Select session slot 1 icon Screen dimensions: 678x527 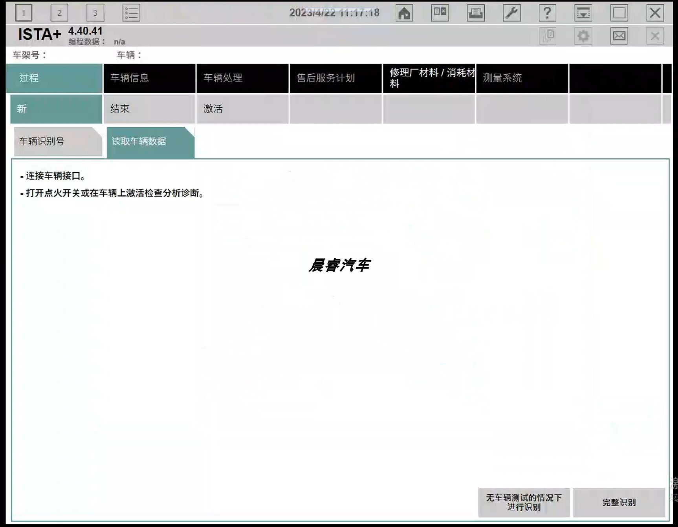click(x=24, y=13)
